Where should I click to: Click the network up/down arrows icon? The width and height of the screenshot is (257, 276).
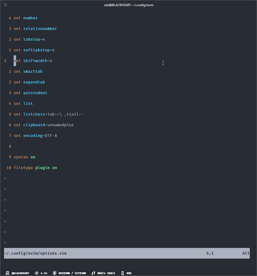[93, 273]
